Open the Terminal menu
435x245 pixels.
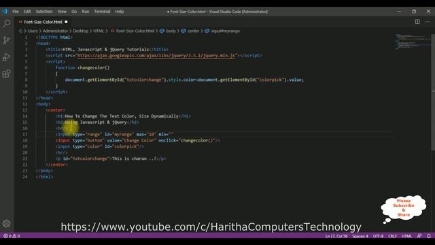102,12
